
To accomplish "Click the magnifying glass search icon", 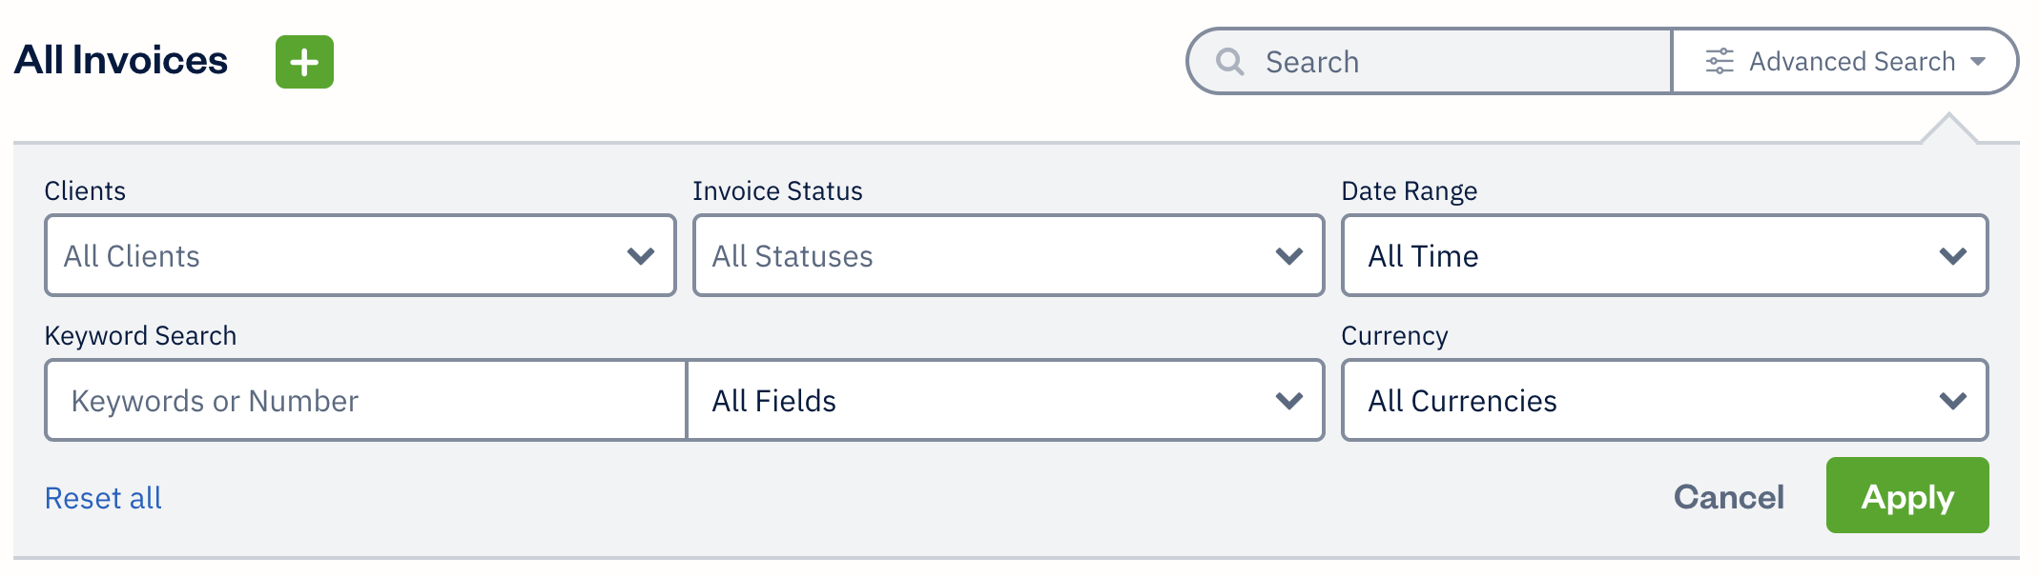I will point(1229,61).
